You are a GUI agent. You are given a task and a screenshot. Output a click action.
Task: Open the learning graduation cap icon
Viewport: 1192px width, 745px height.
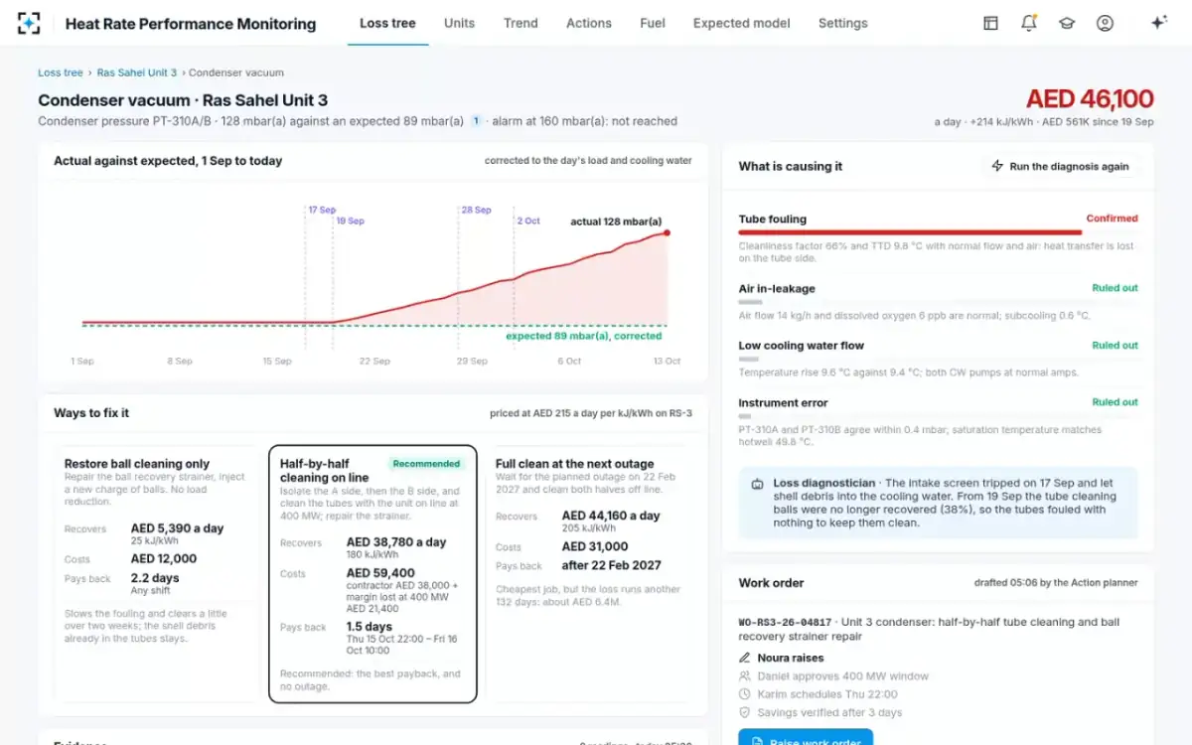(1067, 23)
